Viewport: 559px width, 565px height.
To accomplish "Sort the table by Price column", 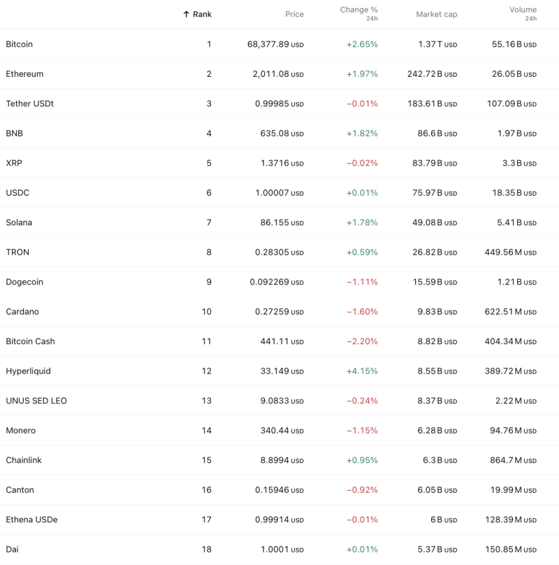I will coord(294,14).
